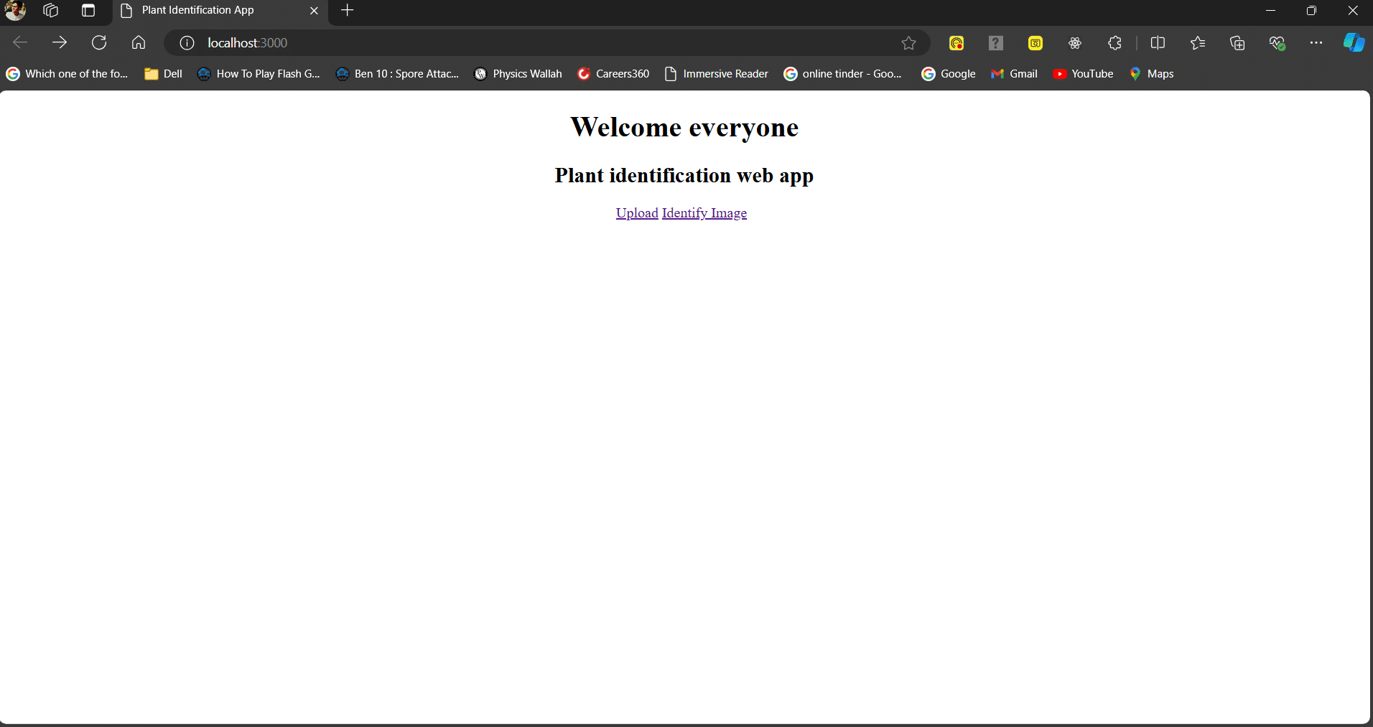Open the Favorites list icon
This screenshot has width=1373, height=727.
pyautogui.click(x=1197, y=43)
